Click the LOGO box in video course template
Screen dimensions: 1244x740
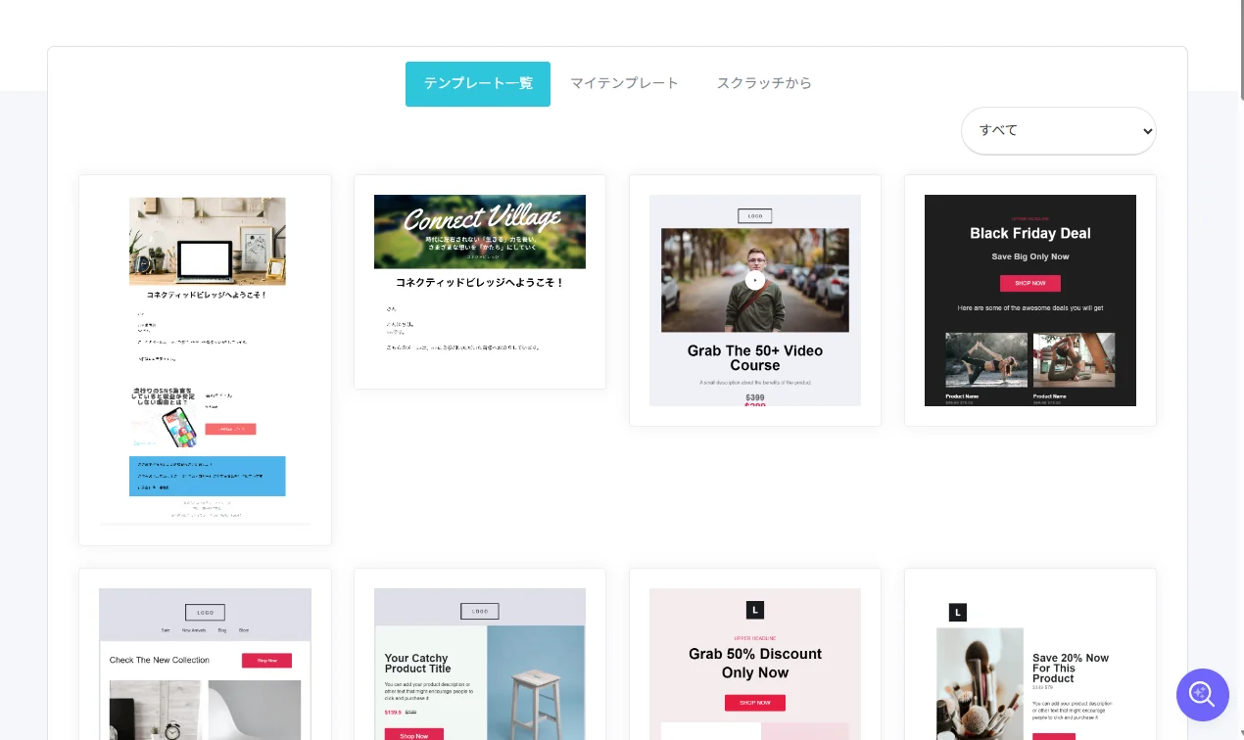coord(754,216)
